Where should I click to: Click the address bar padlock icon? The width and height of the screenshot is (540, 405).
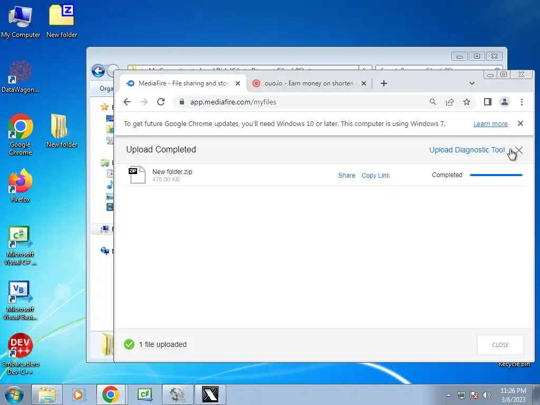[x=182, y=102]
